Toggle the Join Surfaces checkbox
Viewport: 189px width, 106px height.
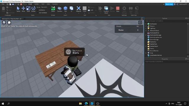(38, 13)
